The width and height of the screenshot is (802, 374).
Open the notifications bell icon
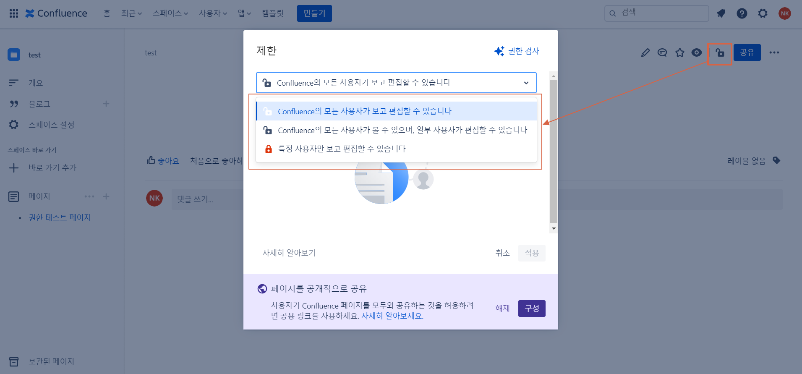(721, 13)
